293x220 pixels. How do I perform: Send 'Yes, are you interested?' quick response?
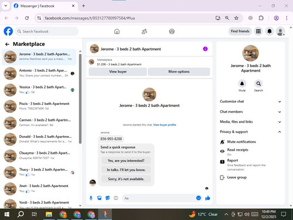point(126,161)
